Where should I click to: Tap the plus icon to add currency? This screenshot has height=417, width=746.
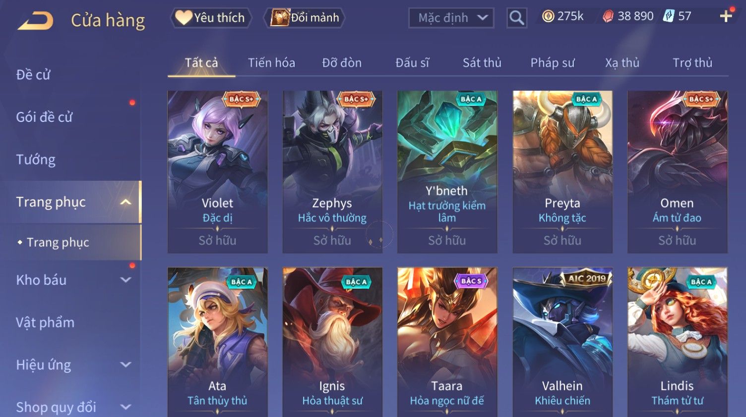726,16
